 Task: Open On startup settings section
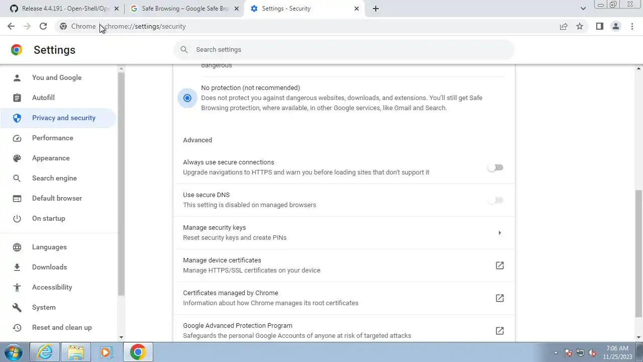58,218
